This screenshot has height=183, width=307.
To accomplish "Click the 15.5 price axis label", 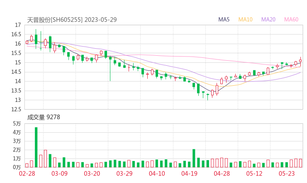I will coord(16,53).
